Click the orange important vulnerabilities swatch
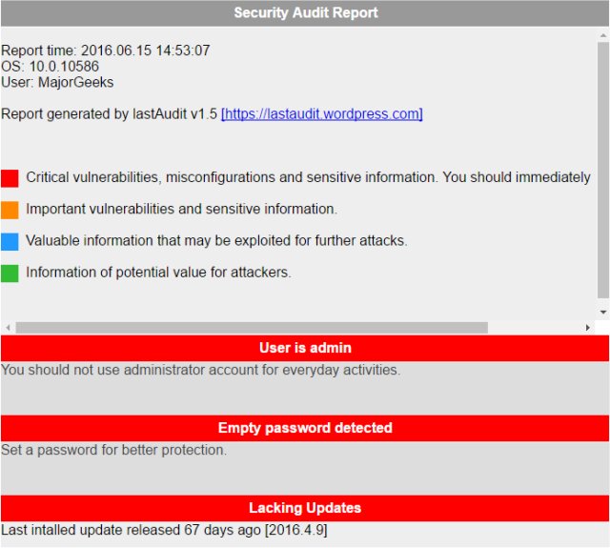 coord(10,210)
